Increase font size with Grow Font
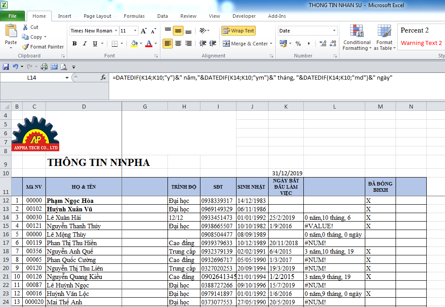Viewport: 445px width, 307px height. pos(144,31)
